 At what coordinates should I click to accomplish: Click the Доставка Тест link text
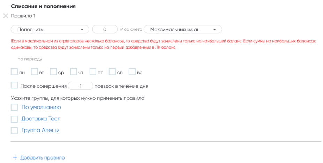coord(40,119)
